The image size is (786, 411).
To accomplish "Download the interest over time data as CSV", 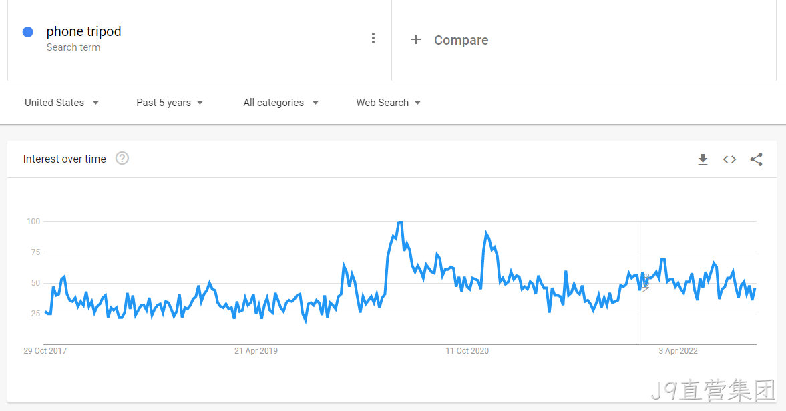I will tap(703, 159).
